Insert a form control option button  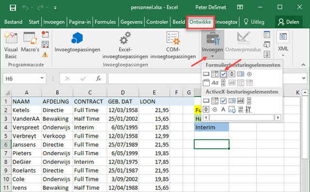point(249,74)
